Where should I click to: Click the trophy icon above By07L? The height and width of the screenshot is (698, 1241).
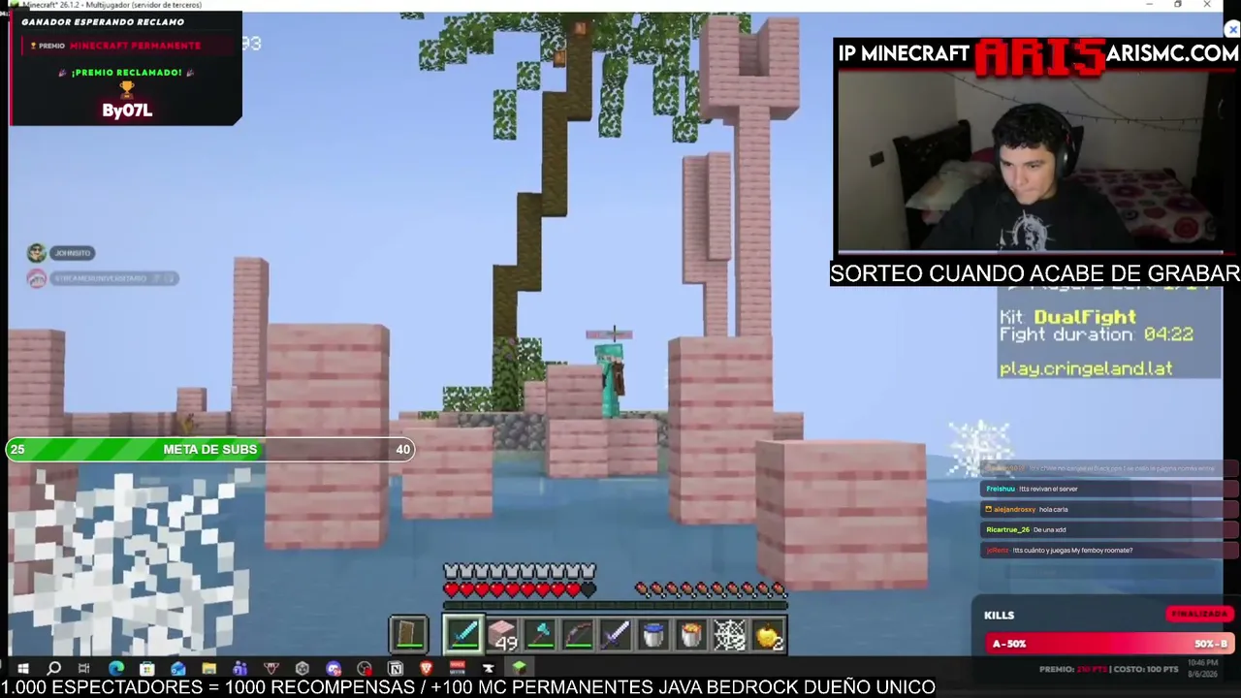126,89
